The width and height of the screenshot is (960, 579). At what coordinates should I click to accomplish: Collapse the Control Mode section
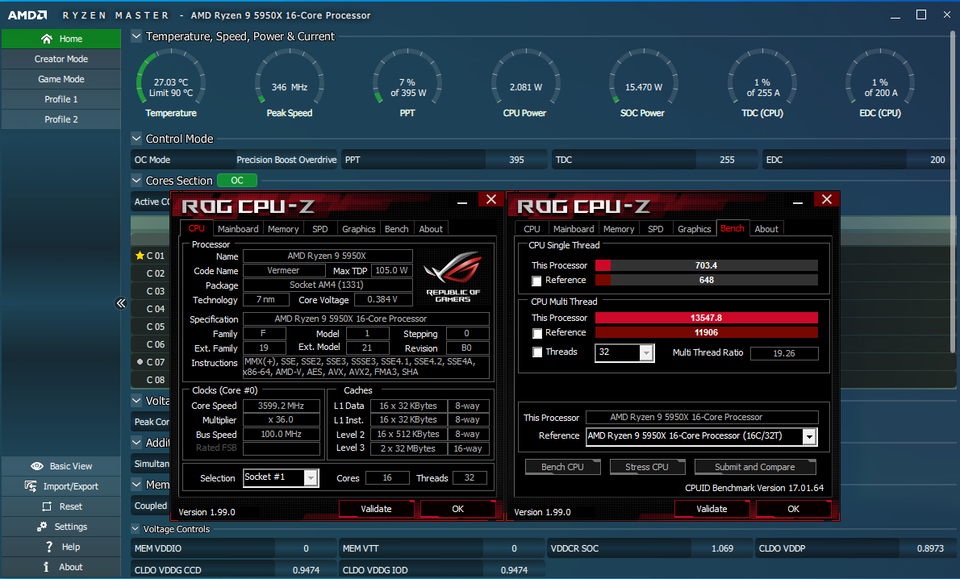[136, 139]
